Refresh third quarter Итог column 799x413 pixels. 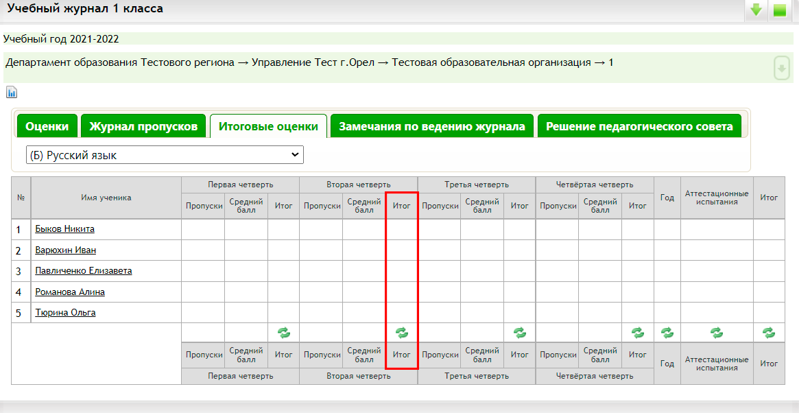[x=520, y=333]
